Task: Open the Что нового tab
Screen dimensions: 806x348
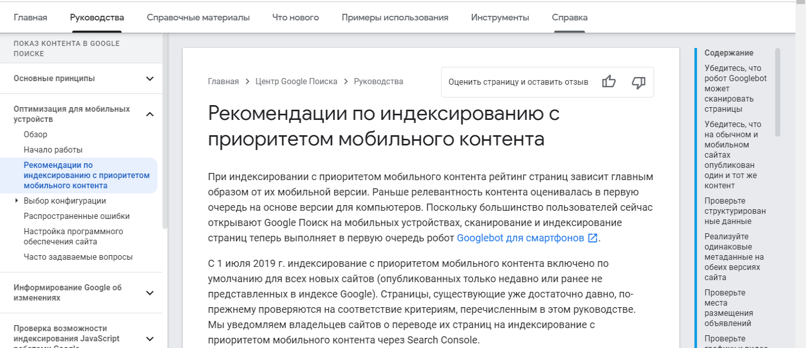Action: click(295, 17)
